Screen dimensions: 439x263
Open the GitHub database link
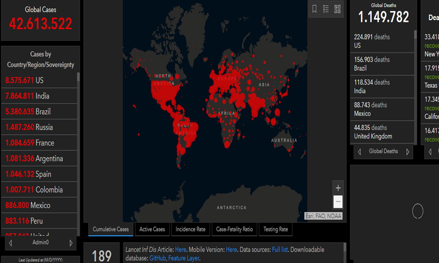157,259
